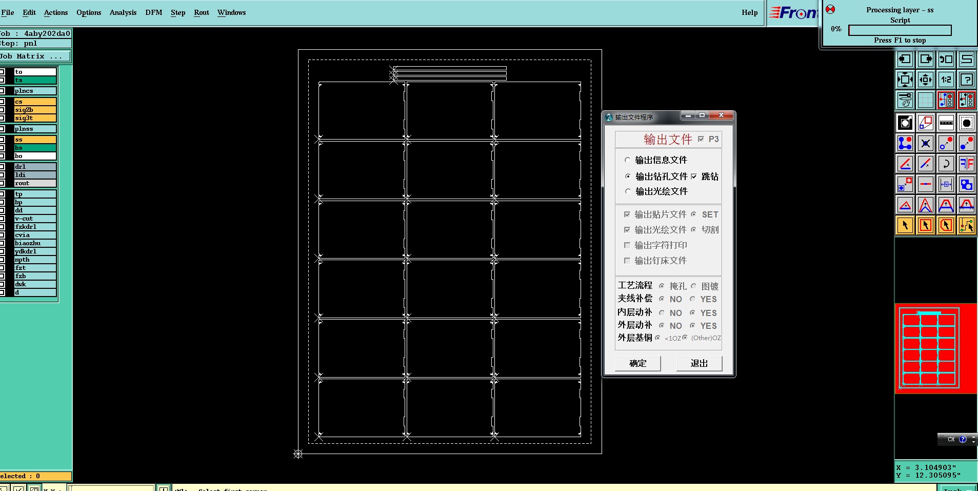Select NO for 外层动补

tap(662, 325)
